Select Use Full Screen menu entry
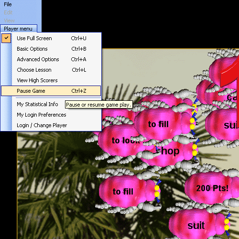 pos(51,38)
